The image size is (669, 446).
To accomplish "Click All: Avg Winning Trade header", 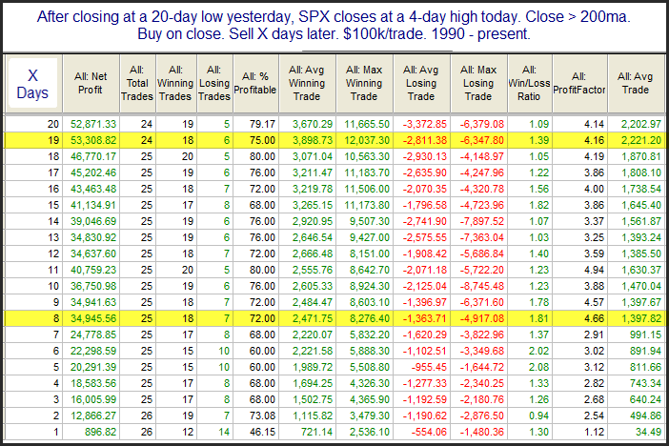I will click(307, 83).
